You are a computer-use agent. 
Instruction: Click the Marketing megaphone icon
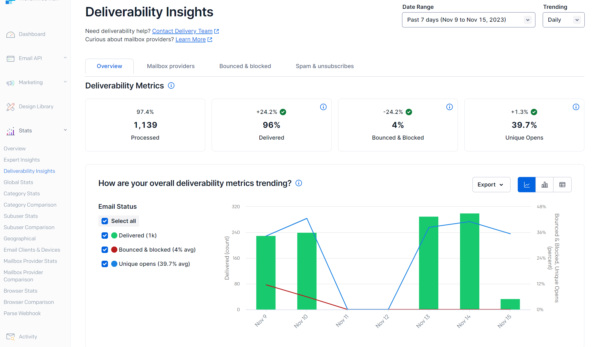pyautogui.click(x=10, y=83)
